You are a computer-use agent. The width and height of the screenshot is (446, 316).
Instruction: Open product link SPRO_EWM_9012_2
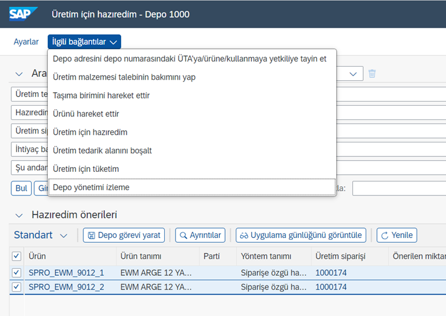coord(66,286)
